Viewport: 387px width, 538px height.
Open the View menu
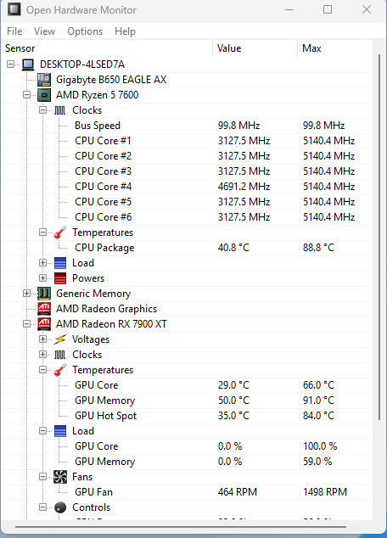[x=45, y=31]
